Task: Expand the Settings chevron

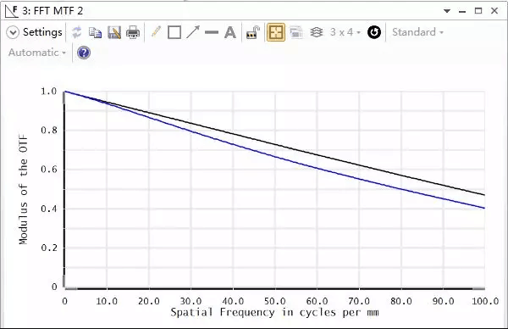Action: coord(13,32)
